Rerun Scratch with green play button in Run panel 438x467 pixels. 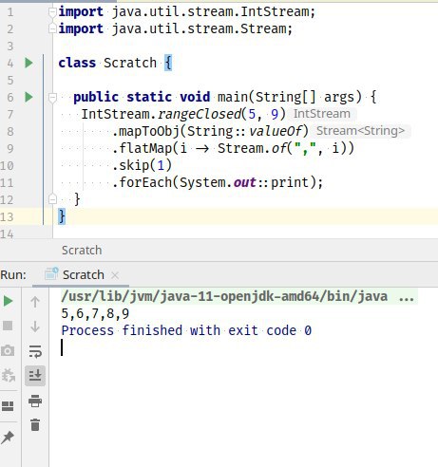8,301
